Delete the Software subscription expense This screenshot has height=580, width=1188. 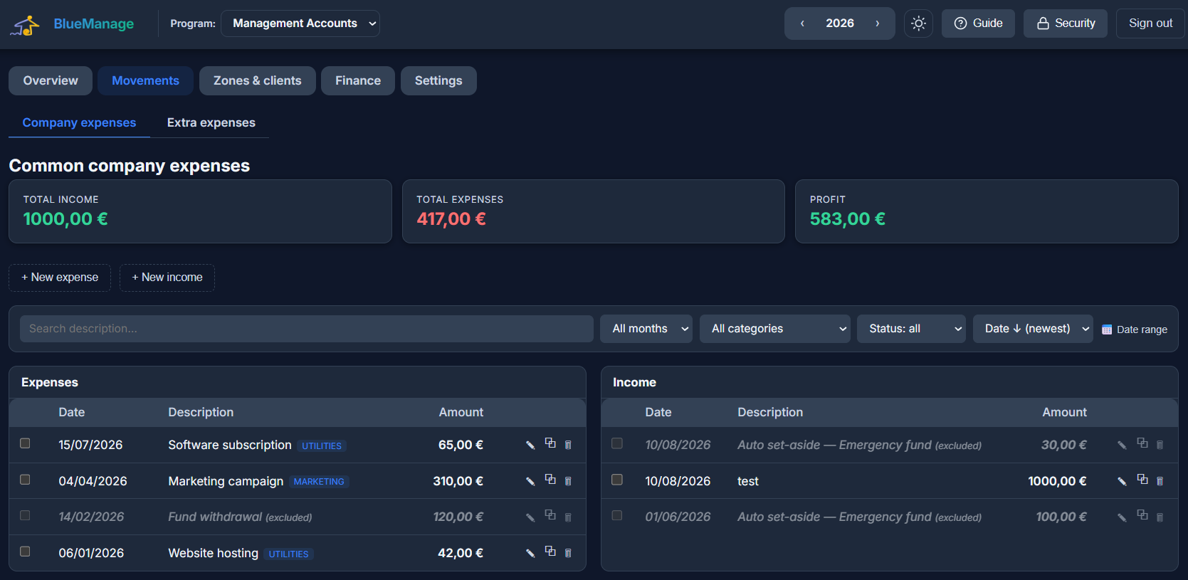(568, 445)
